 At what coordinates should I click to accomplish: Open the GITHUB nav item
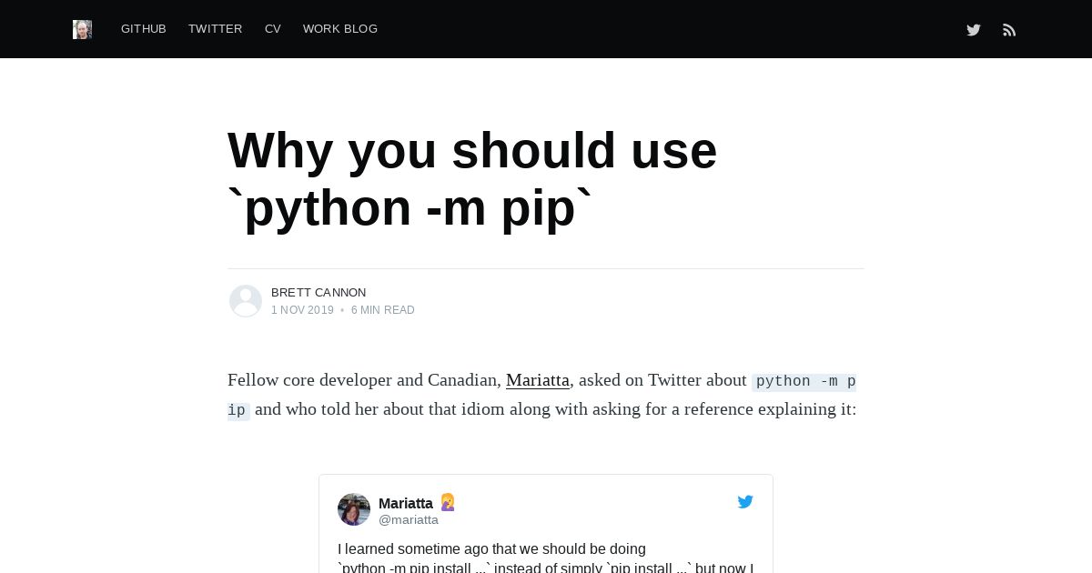(144, 29)
